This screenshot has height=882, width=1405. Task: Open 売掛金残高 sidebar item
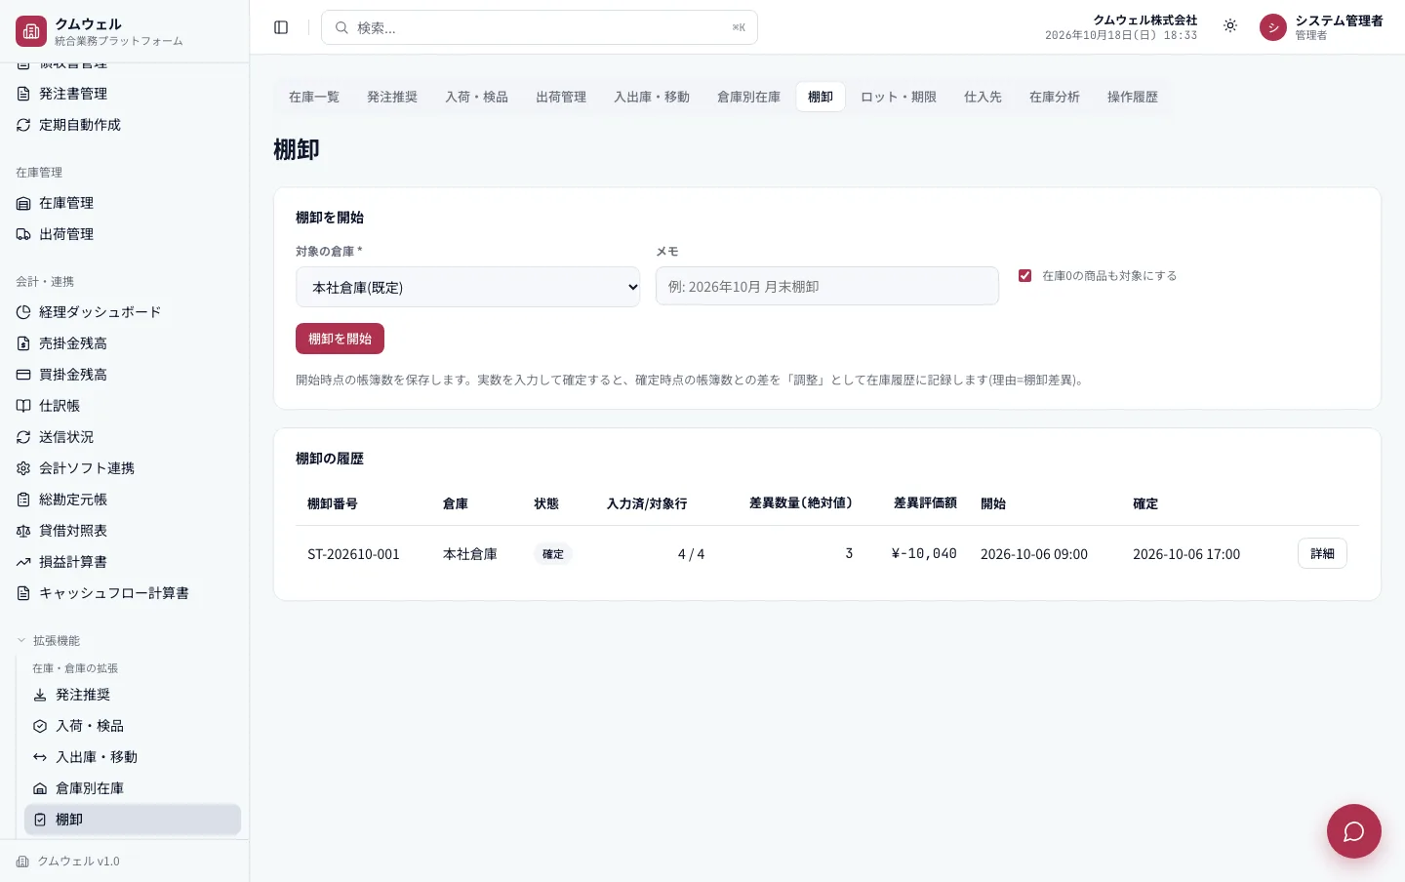coord(125,343)
